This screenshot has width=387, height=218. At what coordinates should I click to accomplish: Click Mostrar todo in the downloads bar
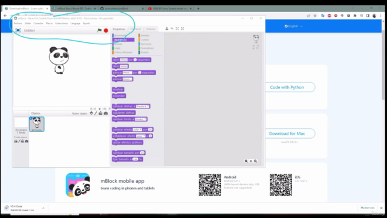[x=368, y=208]
